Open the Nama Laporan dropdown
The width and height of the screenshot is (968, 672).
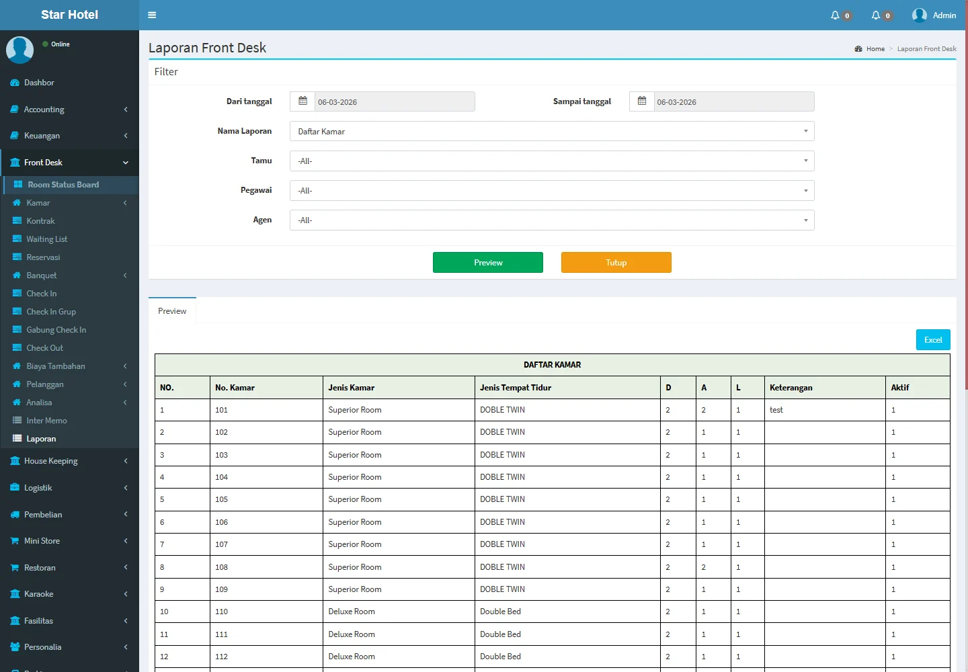click(551, 132)
